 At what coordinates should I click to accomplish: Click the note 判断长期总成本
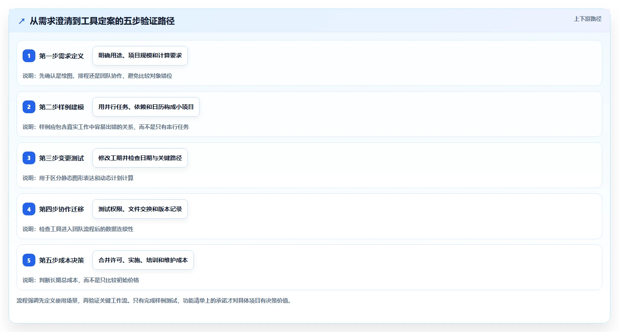(x=81, y=280)
